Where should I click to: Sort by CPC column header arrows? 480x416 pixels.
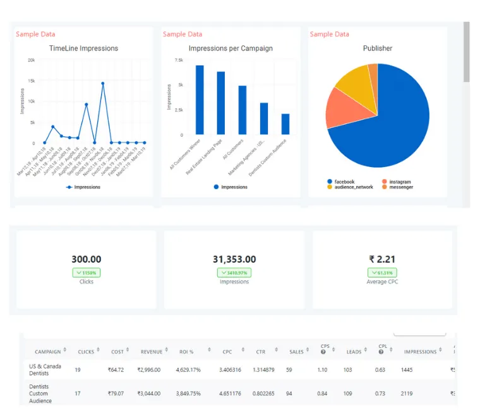click(243, 349)
